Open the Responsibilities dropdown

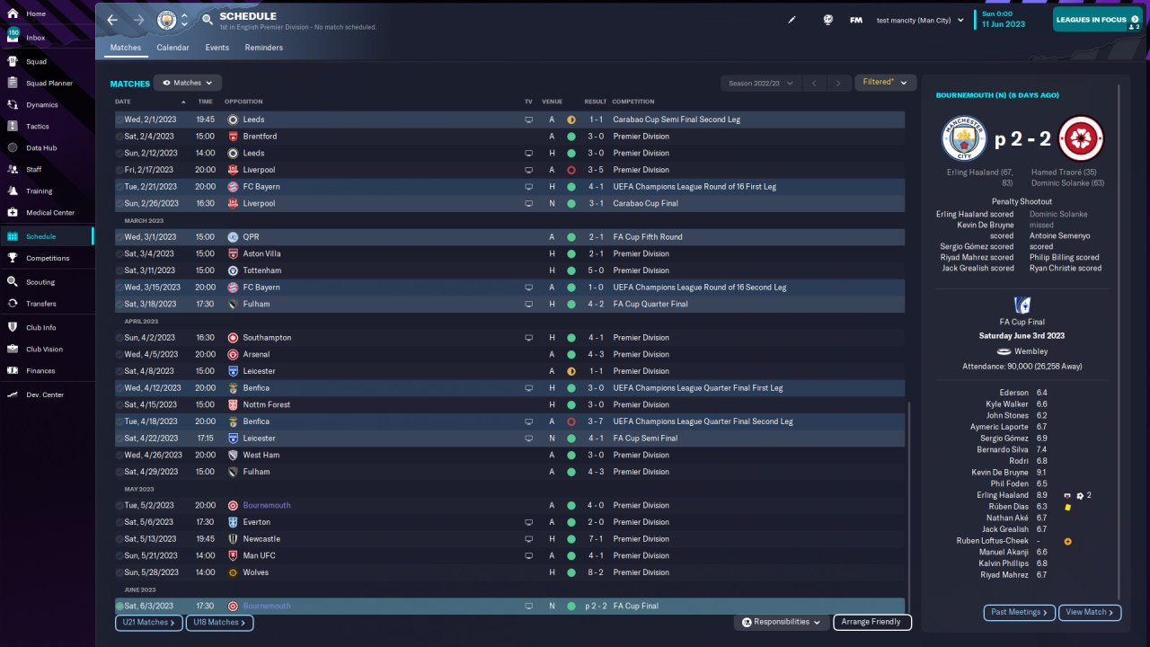coord(781,622)
